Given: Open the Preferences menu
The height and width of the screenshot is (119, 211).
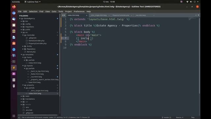Looking at the screenshot, I should 79,12.
